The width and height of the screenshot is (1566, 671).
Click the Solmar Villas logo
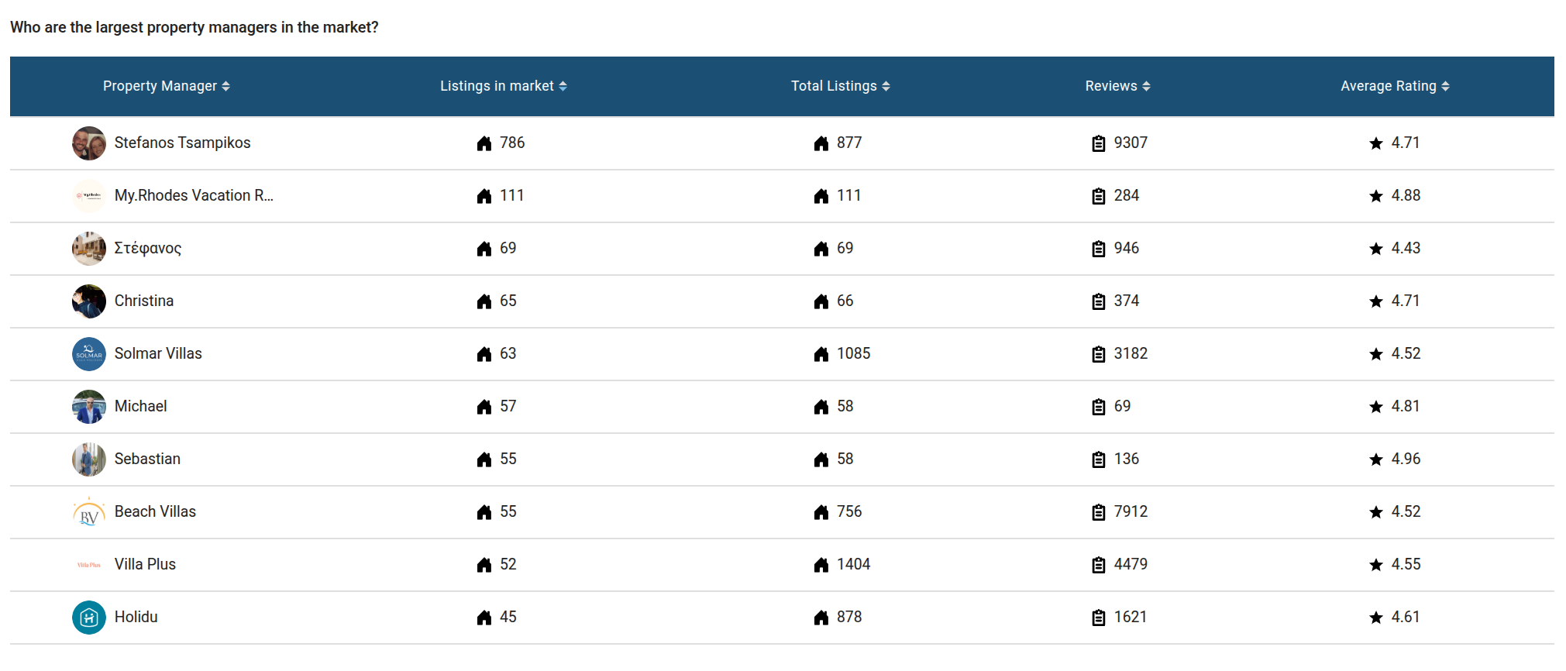[x=89, y=354]
